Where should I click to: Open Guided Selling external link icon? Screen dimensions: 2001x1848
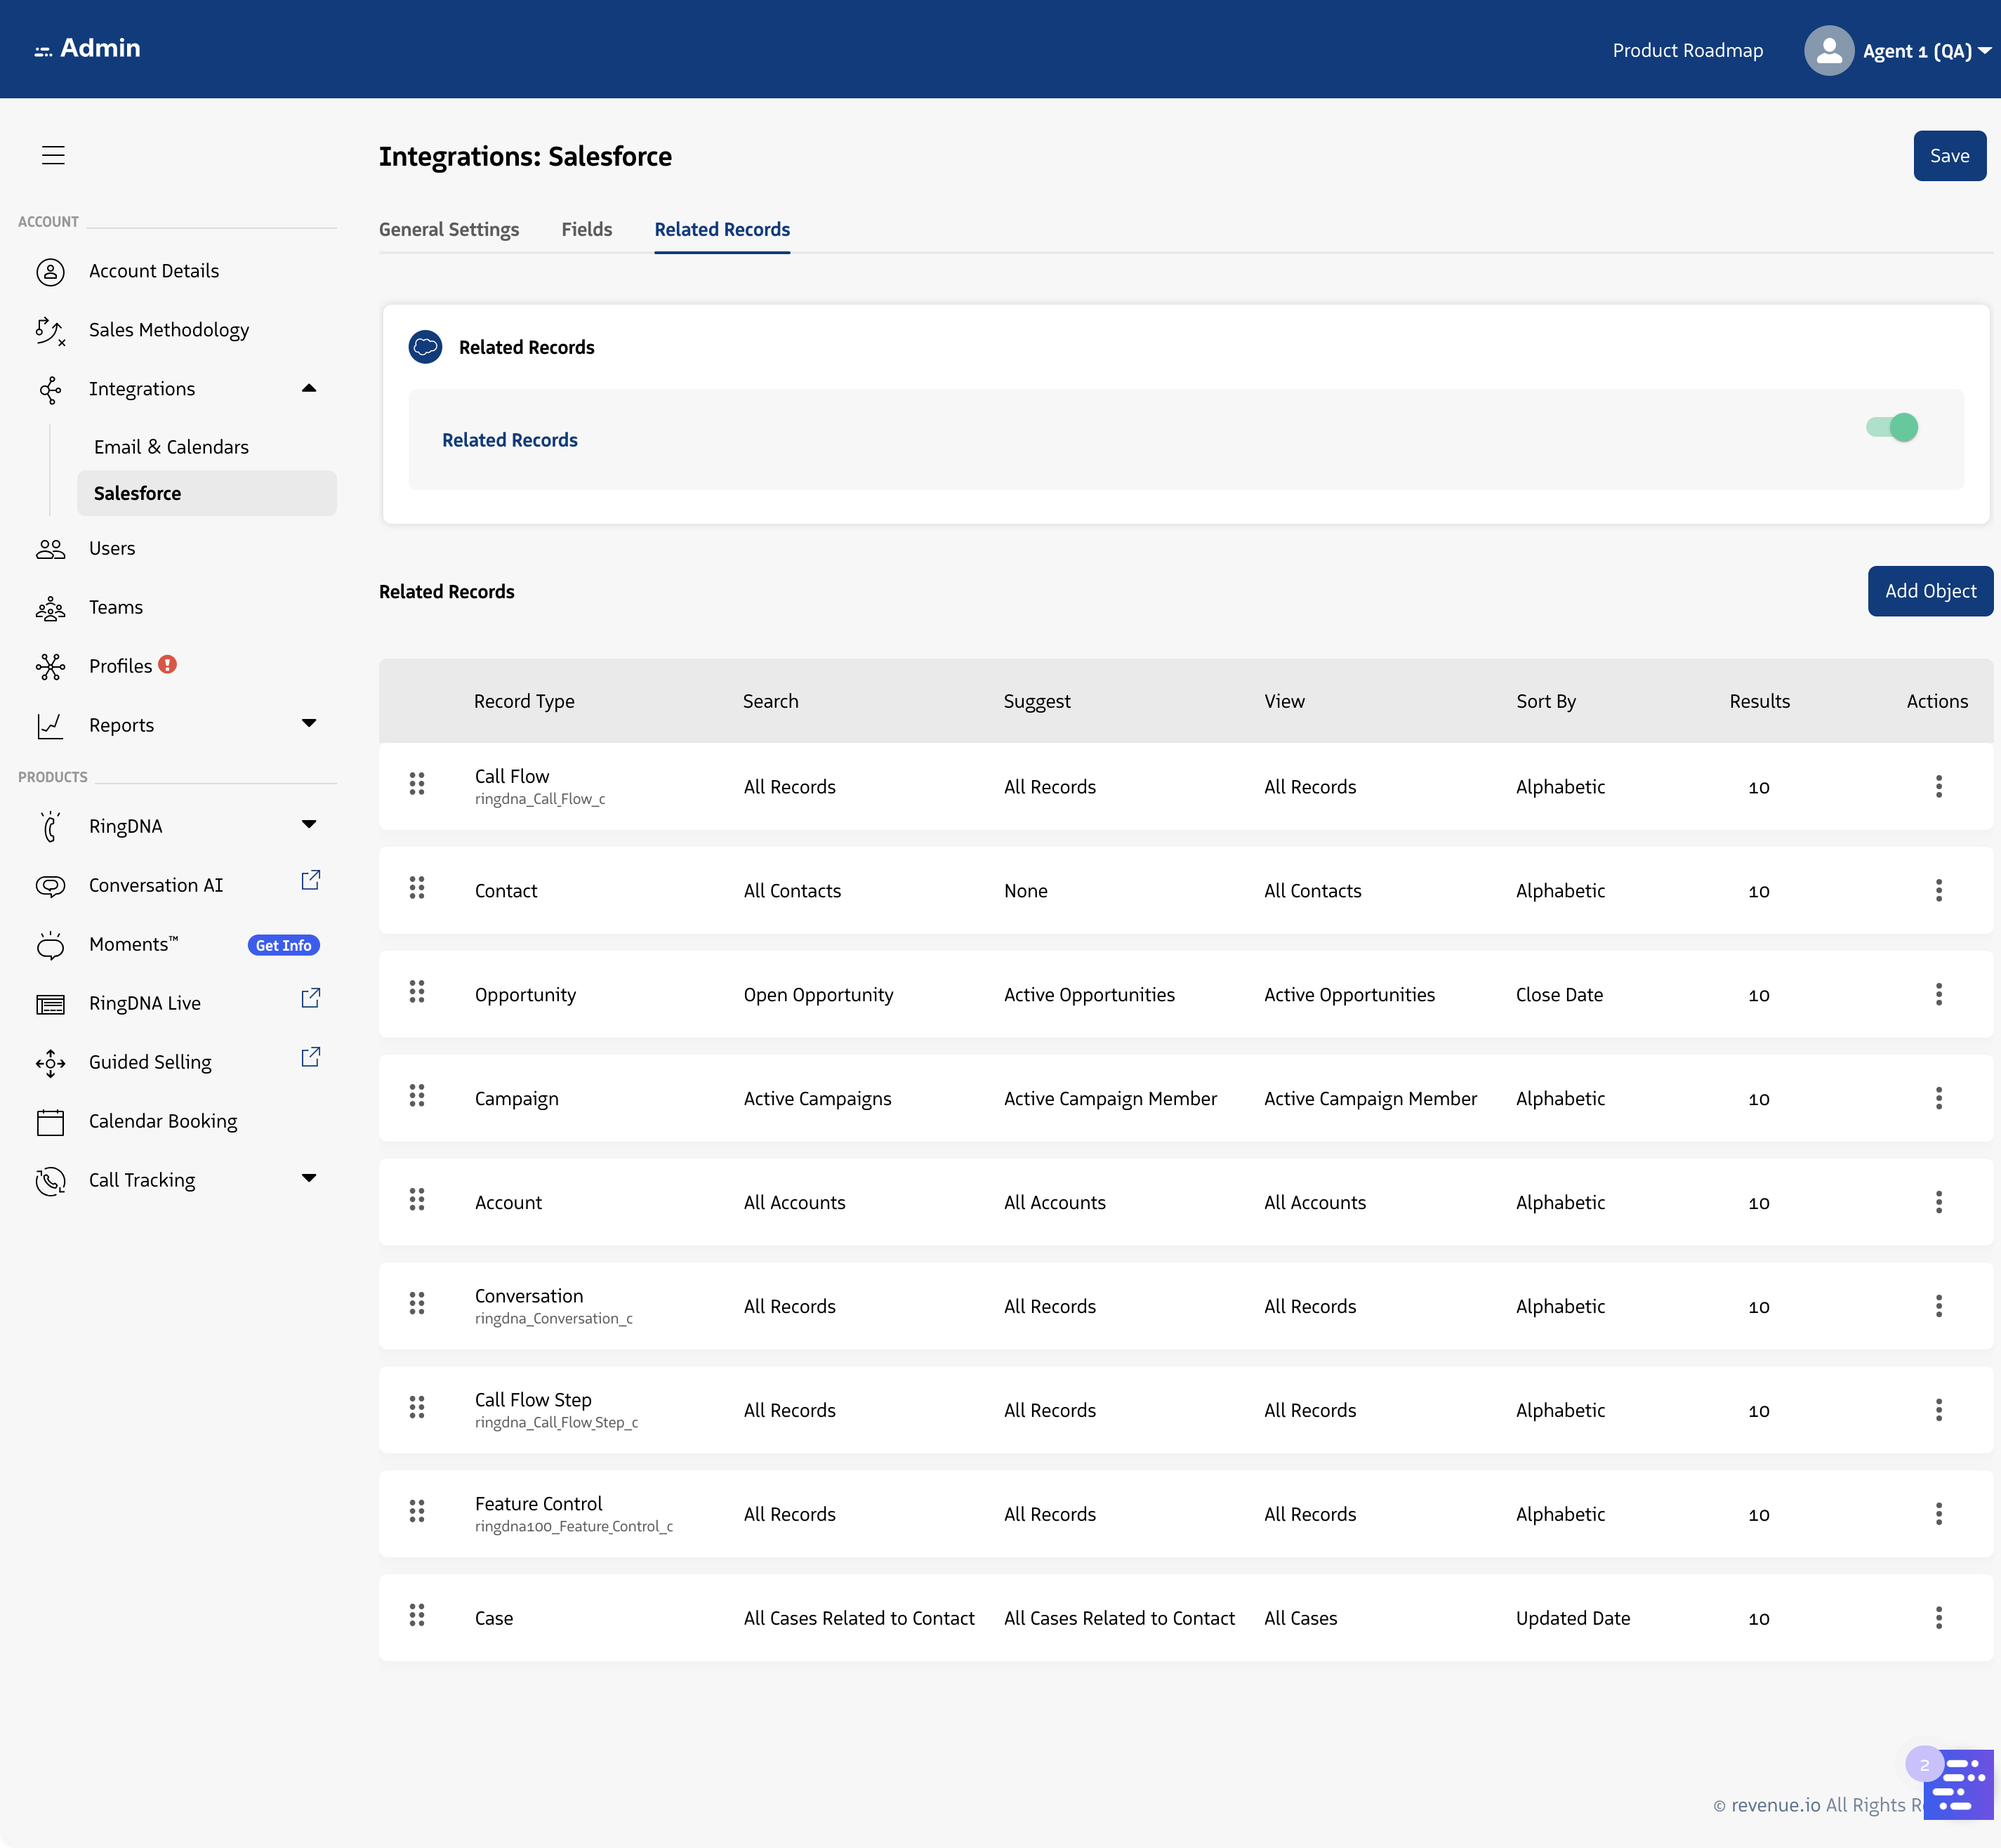tap(310, 1057)
